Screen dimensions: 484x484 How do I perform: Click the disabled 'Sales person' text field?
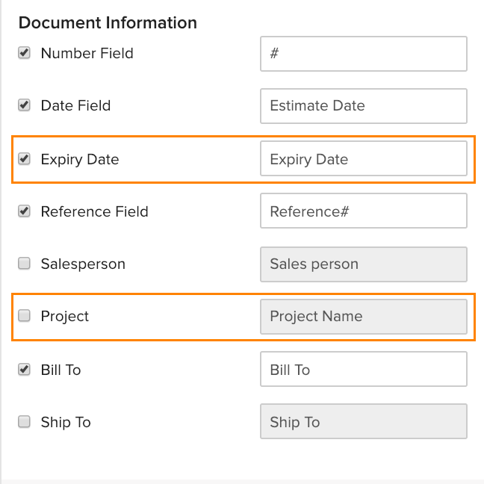[363, 264]
